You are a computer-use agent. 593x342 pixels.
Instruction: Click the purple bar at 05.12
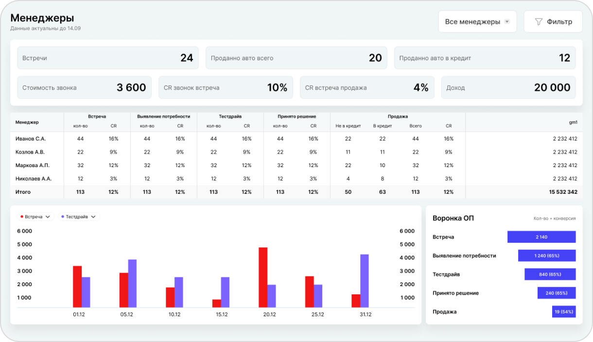click(132, 284)
